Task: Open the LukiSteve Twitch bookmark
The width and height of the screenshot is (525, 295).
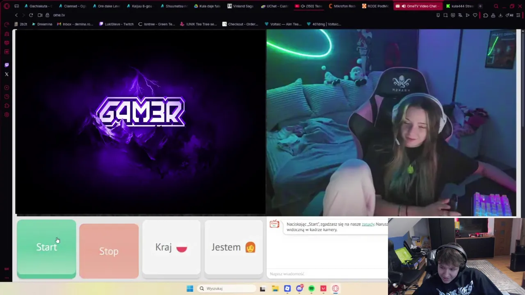Action: pyautogui.click(x=116, y=24)
